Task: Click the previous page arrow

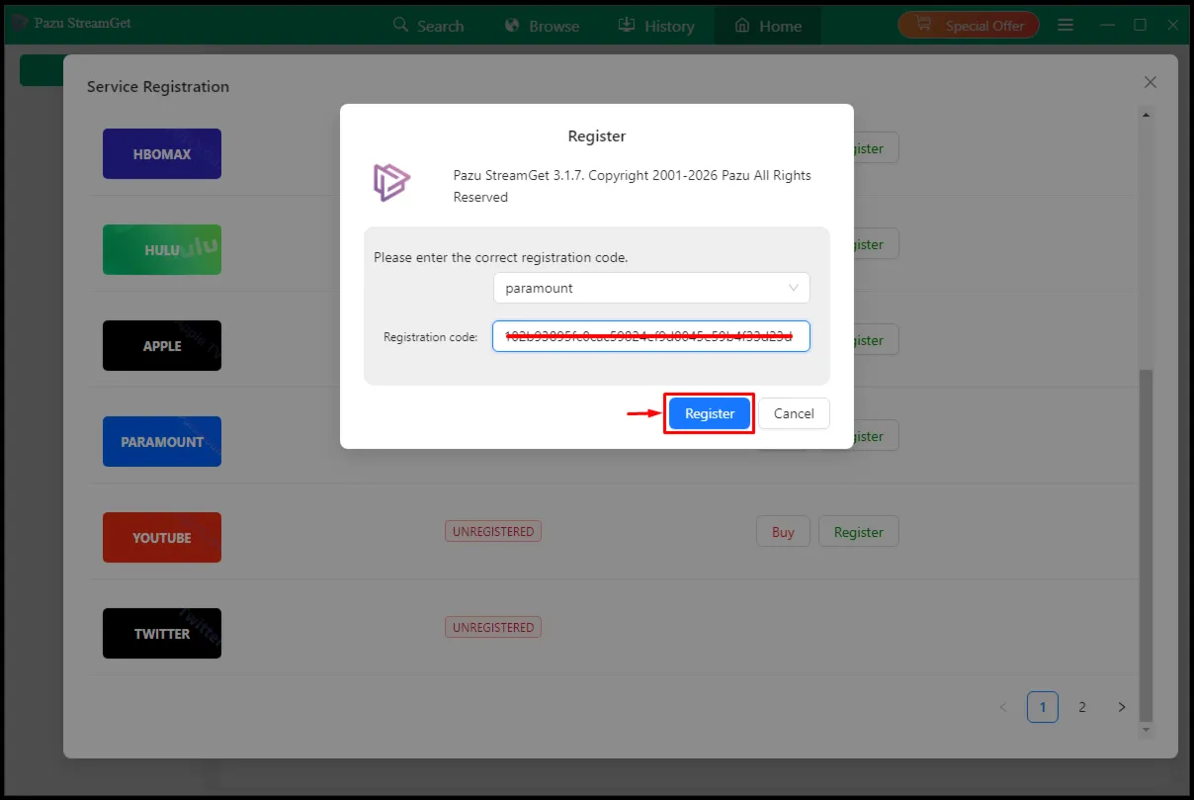Action: pos(1003,707)
